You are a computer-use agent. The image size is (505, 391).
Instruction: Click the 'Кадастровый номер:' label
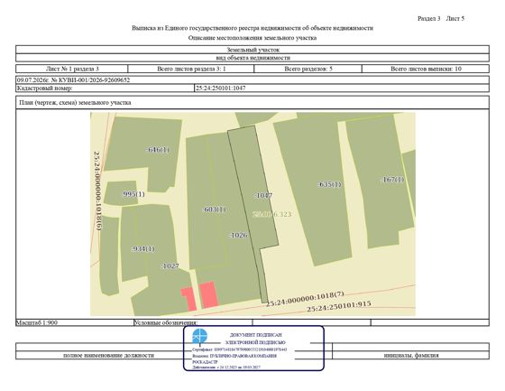tap(45, 88)
